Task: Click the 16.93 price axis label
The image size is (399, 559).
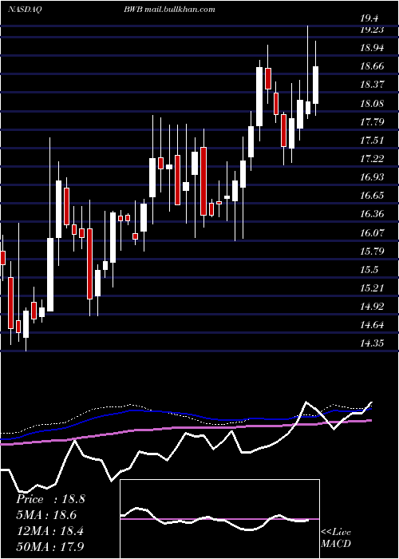Action: pyautogui.click(x=372, y=177)
